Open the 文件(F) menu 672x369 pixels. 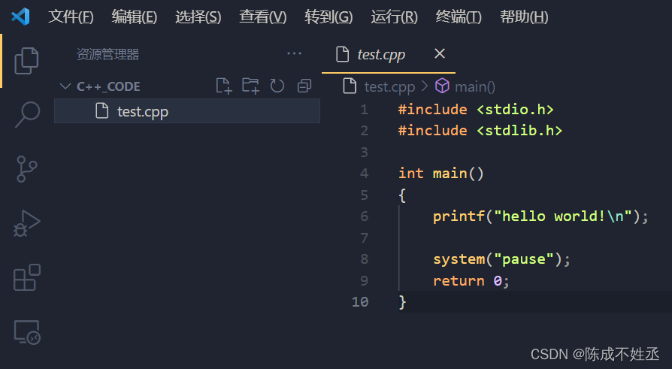point(71,17)
